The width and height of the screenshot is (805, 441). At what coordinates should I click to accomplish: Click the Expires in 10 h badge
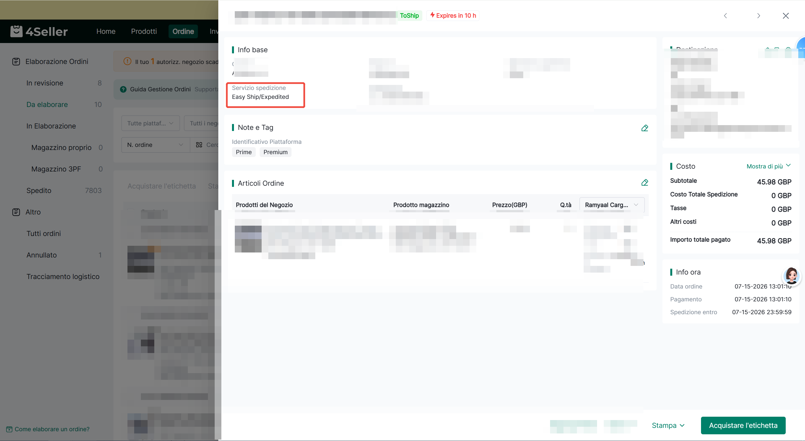pyautogui.click(x=453, y=16)
